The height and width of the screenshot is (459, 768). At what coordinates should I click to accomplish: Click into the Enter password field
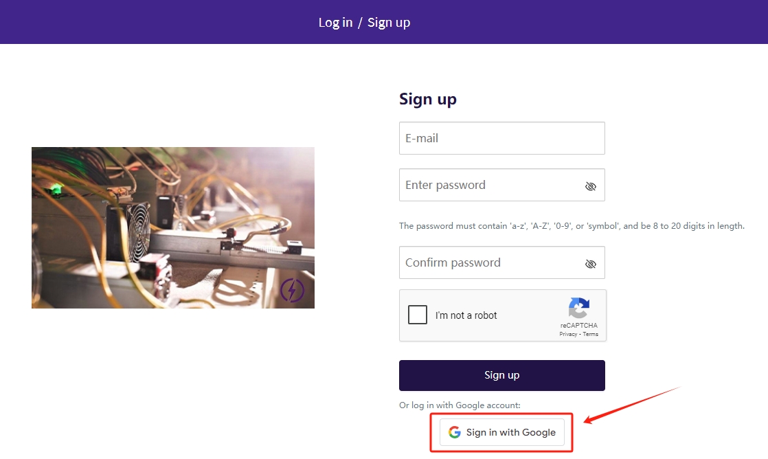click(x=488, y=185)
